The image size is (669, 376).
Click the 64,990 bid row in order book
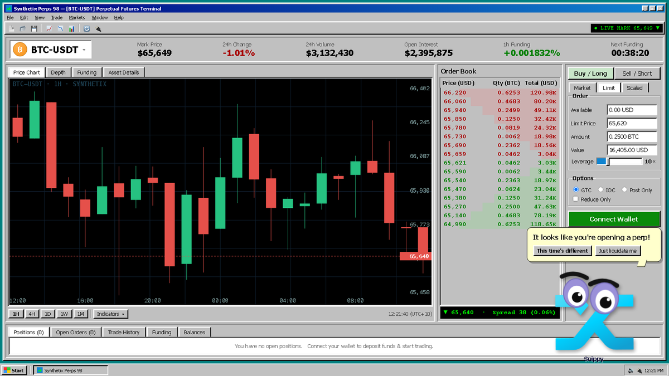pyautogui.click(x=500, y=224)
